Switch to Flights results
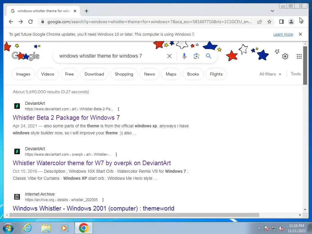Viewport: 312px width, 234px height. pyautogui.click(x=216, y=74)
